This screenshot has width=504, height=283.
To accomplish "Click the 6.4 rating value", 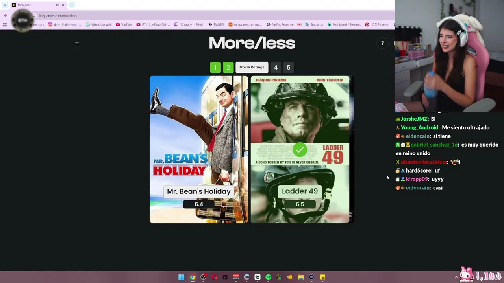I will tap(199, 204).
